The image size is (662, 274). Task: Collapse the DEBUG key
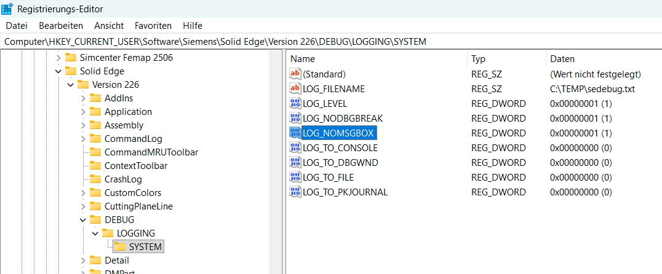pyautogui.click(x=83, y=219)
